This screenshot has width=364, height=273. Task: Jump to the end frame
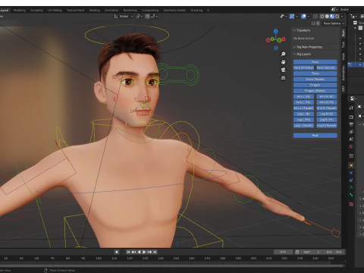155,252
